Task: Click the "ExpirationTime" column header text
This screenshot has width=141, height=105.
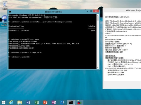Action: (16, 26)
